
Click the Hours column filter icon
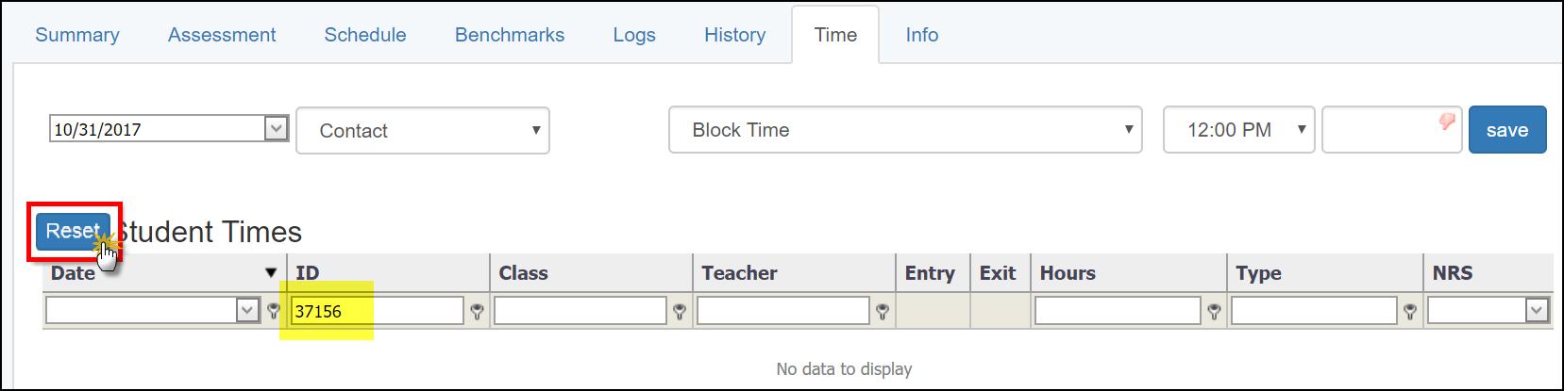pos(1214,311)
